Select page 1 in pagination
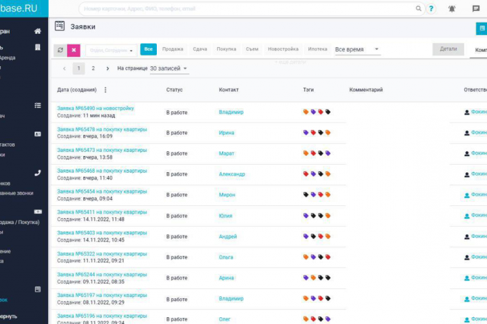 (x=78, y=69)
